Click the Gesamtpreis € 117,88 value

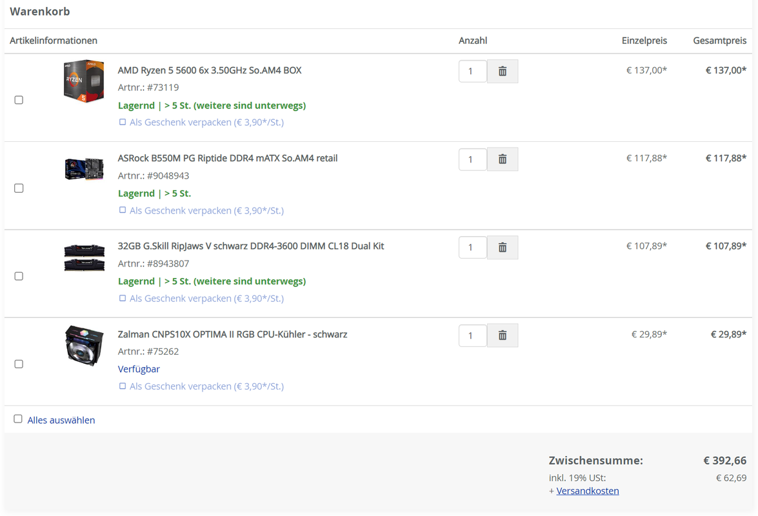pyautogui.click(x=726, y=159)
